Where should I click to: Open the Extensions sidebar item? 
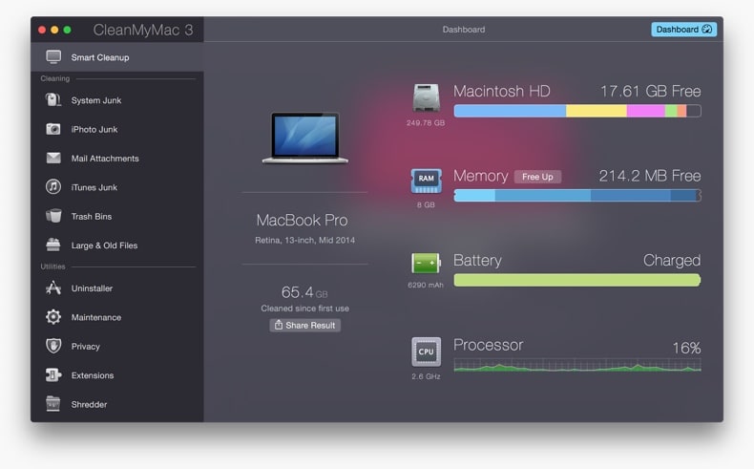[92, 375]
